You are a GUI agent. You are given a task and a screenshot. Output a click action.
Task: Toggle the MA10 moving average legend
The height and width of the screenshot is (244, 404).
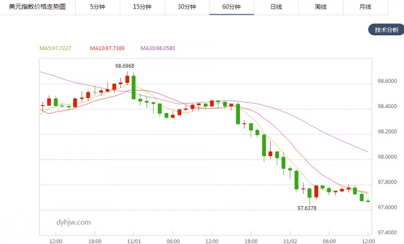(107, 48)
